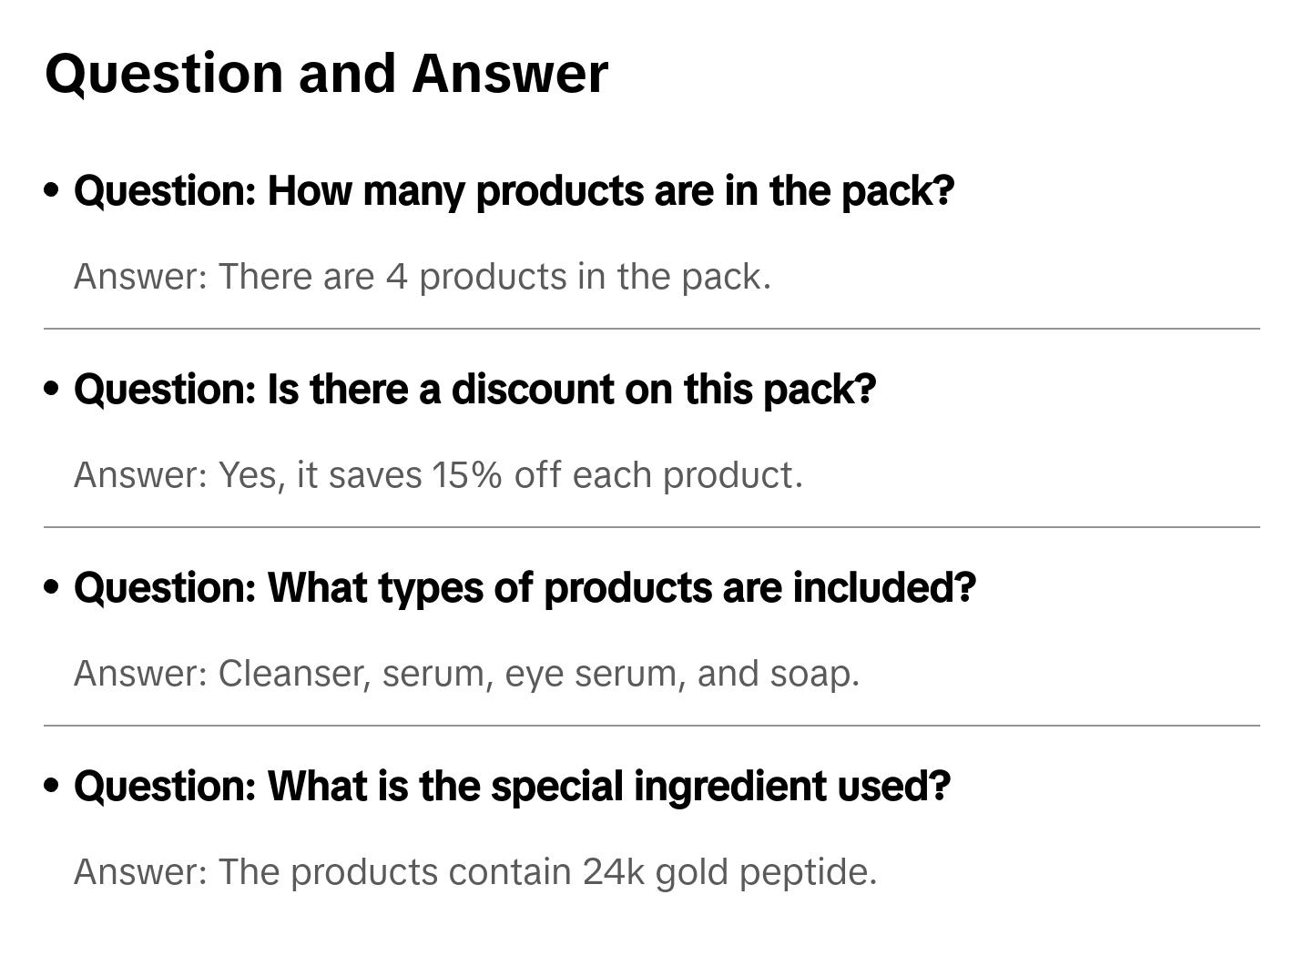This screenshot has height=976, width=1304.
Task: Click bullet beside "How many products" question
Action: coord(52,190)
